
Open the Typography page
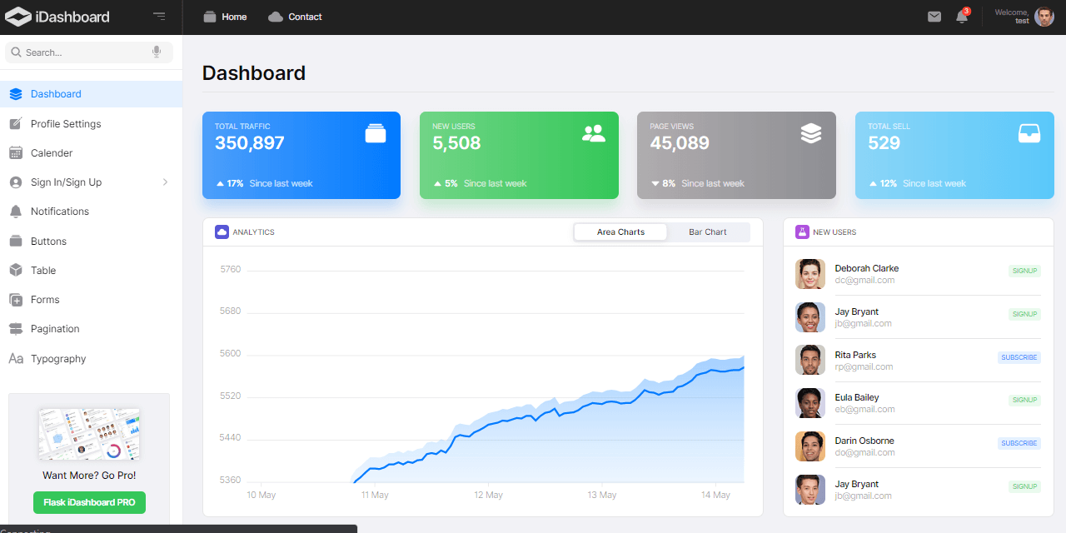(91, 359)
